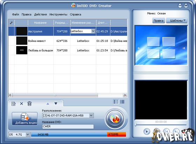Click the Добавить видео button
This screenshot has height=144, width=196.
[24, 118]
